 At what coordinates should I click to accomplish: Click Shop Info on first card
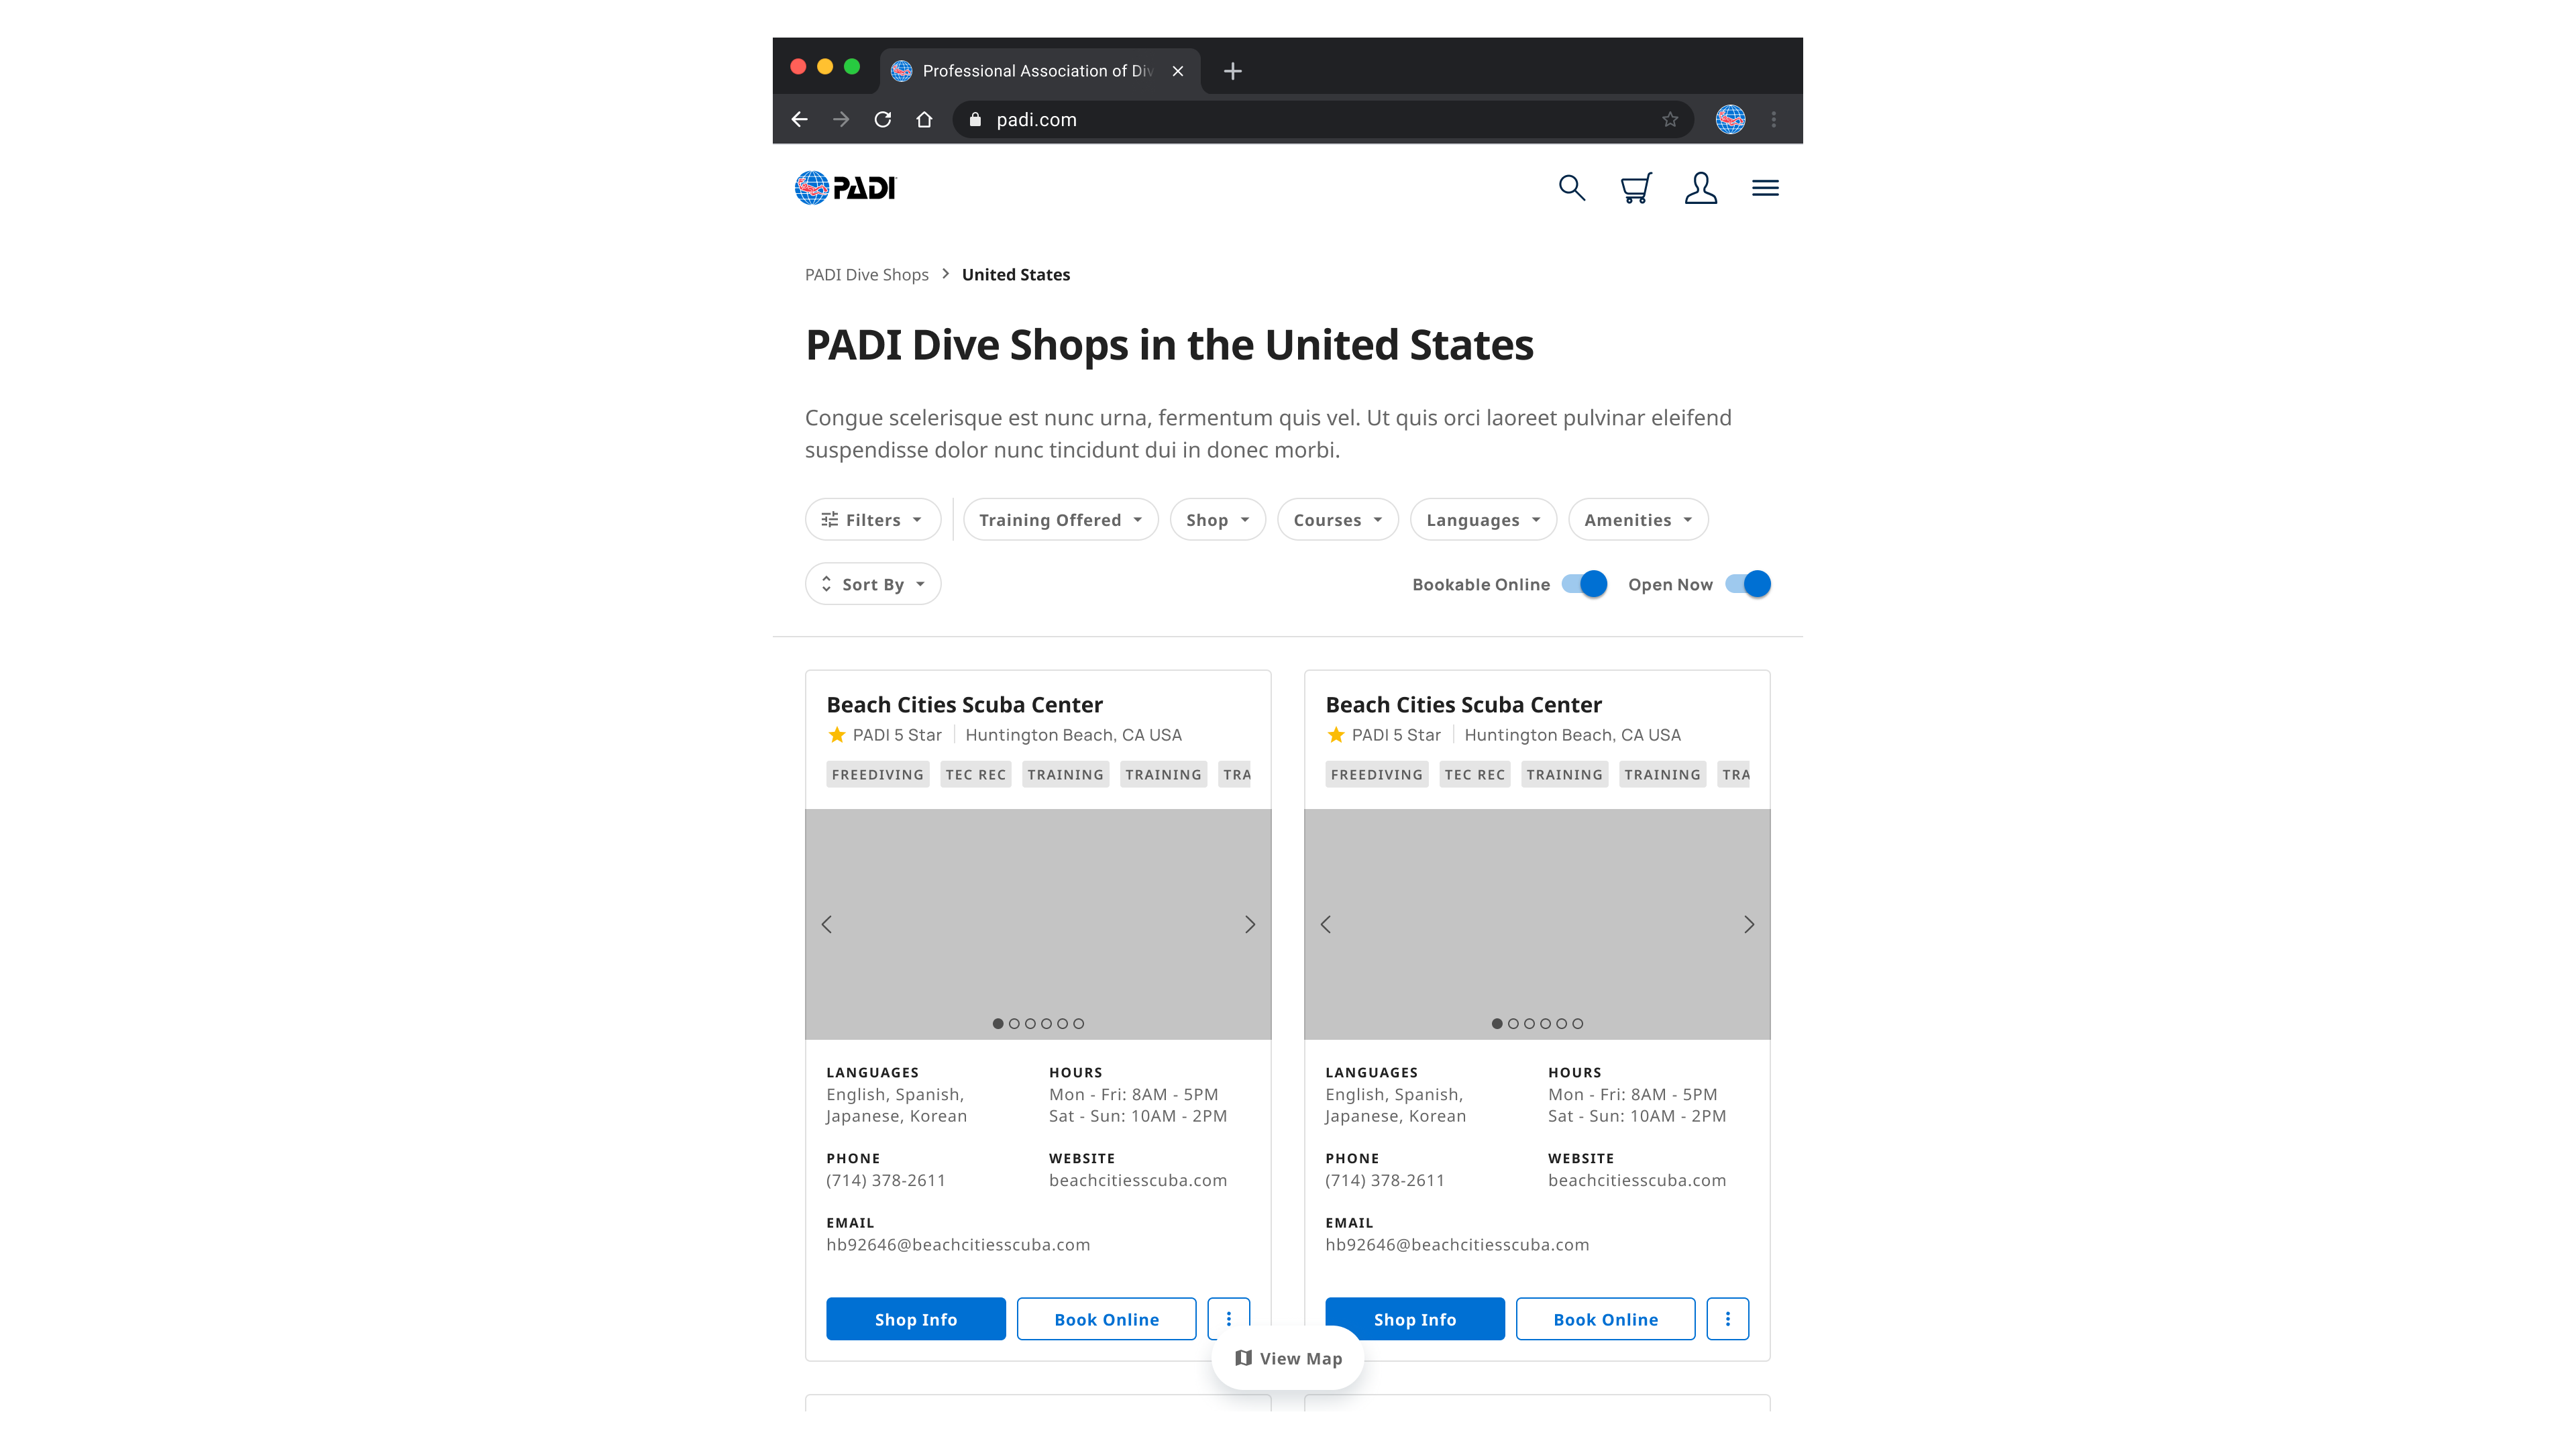pos(915,1319)
